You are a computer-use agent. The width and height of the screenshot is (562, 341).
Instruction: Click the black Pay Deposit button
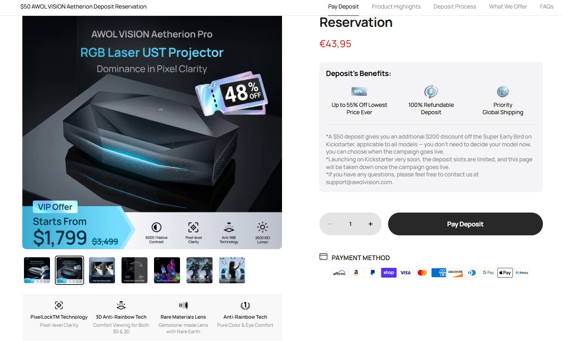tap(465, 224)
